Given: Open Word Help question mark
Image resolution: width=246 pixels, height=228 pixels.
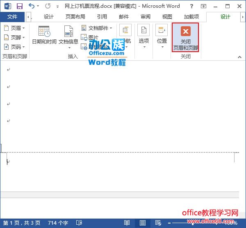Looking at the screenshot, I should tap(191, 6).
